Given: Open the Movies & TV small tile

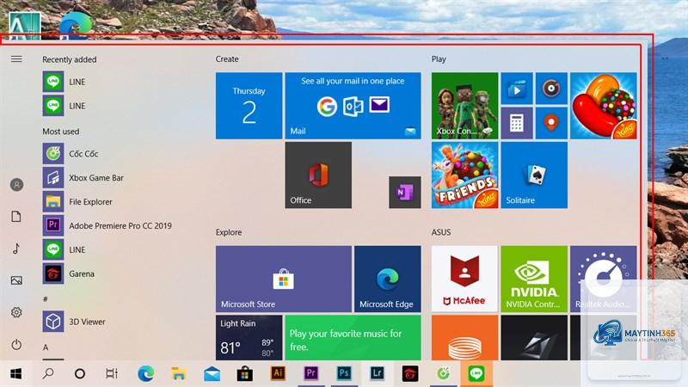Looking at the screenshot, I should click(x=517, y=89).
